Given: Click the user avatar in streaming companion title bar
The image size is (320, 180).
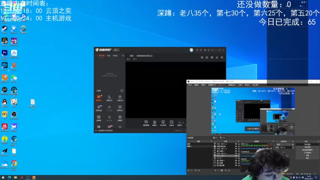Looking at the screenshot, I should coord(191,50).
